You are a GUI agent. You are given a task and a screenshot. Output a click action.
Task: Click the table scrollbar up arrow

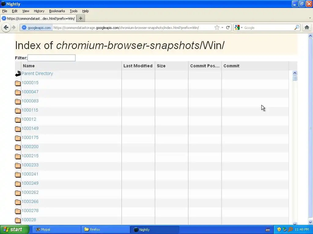coord(295,73)
